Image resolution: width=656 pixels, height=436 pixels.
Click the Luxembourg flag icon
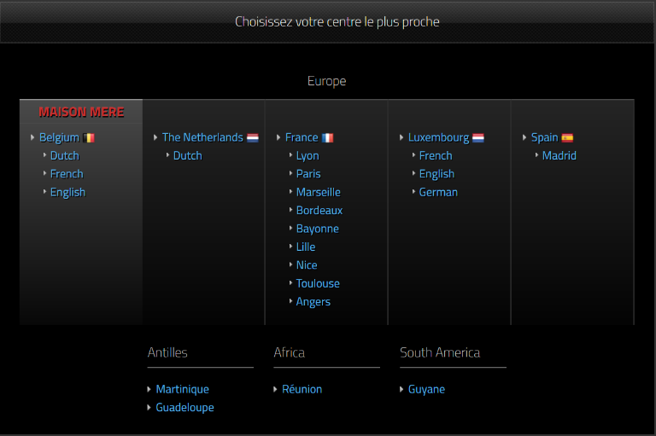(478, 137)
